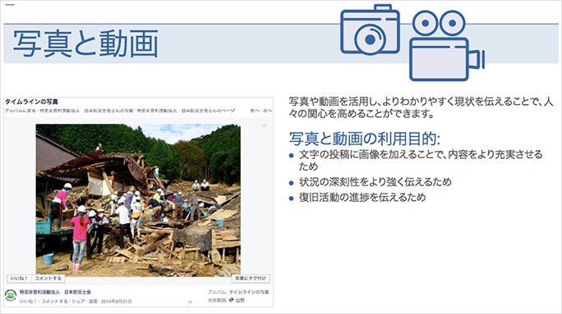Click the camera icon in slide header

pyautogui.click(x=370, y=30)
